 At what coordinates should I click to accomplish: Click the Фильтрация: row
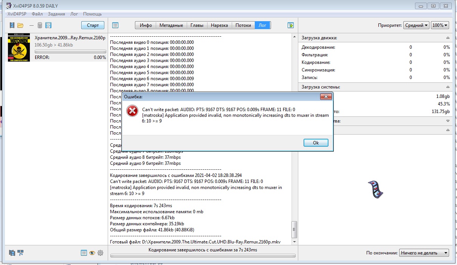point(376,55)
